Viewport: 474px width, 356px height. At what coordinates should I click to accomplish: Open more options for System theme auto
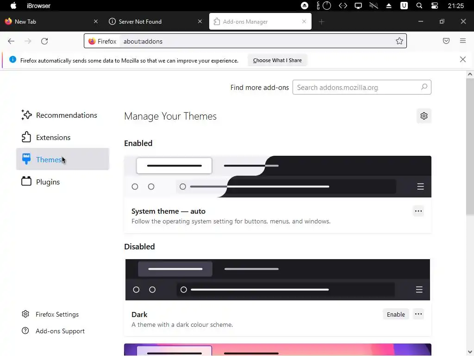[418, 211]
